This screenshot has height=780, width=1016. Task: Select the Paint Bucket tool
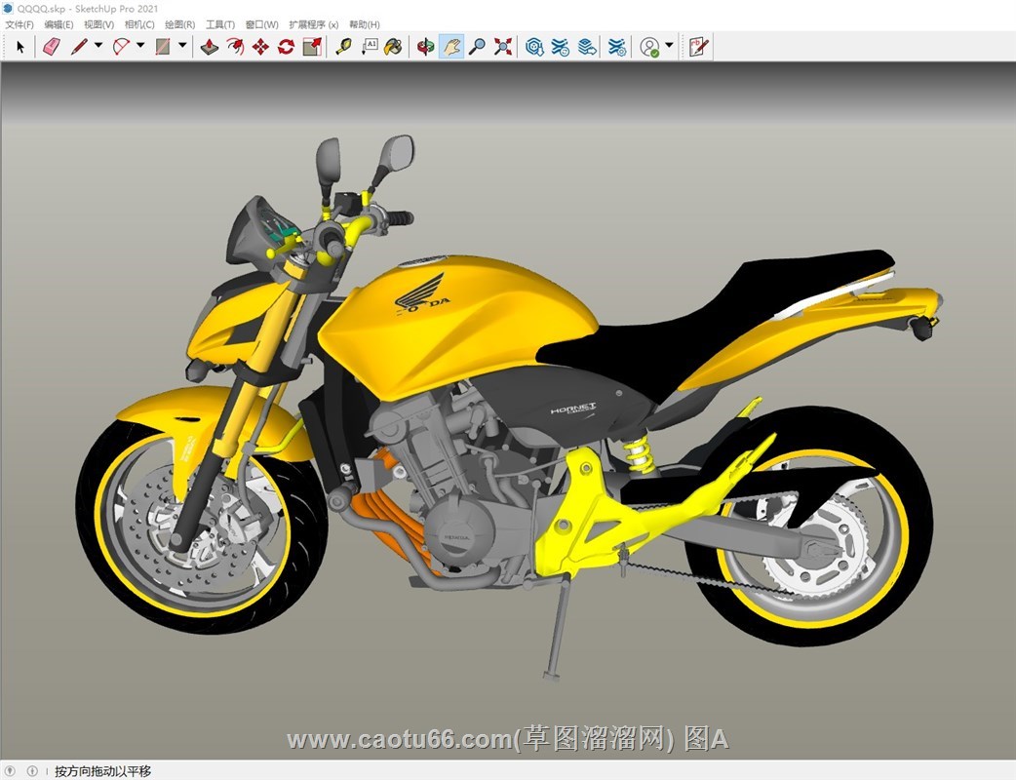point(393,46)
